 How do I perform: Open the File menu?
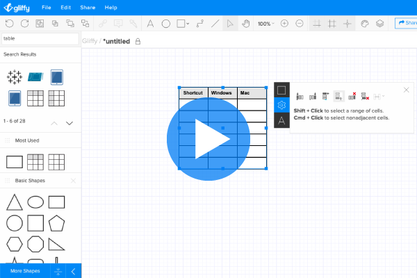tap(46, 7)
